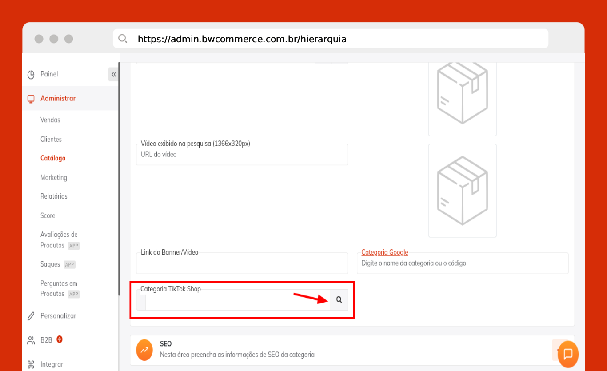Click the Painel pie chart icon
Viewport: 607px width, 371px height.
coord(31,74)
